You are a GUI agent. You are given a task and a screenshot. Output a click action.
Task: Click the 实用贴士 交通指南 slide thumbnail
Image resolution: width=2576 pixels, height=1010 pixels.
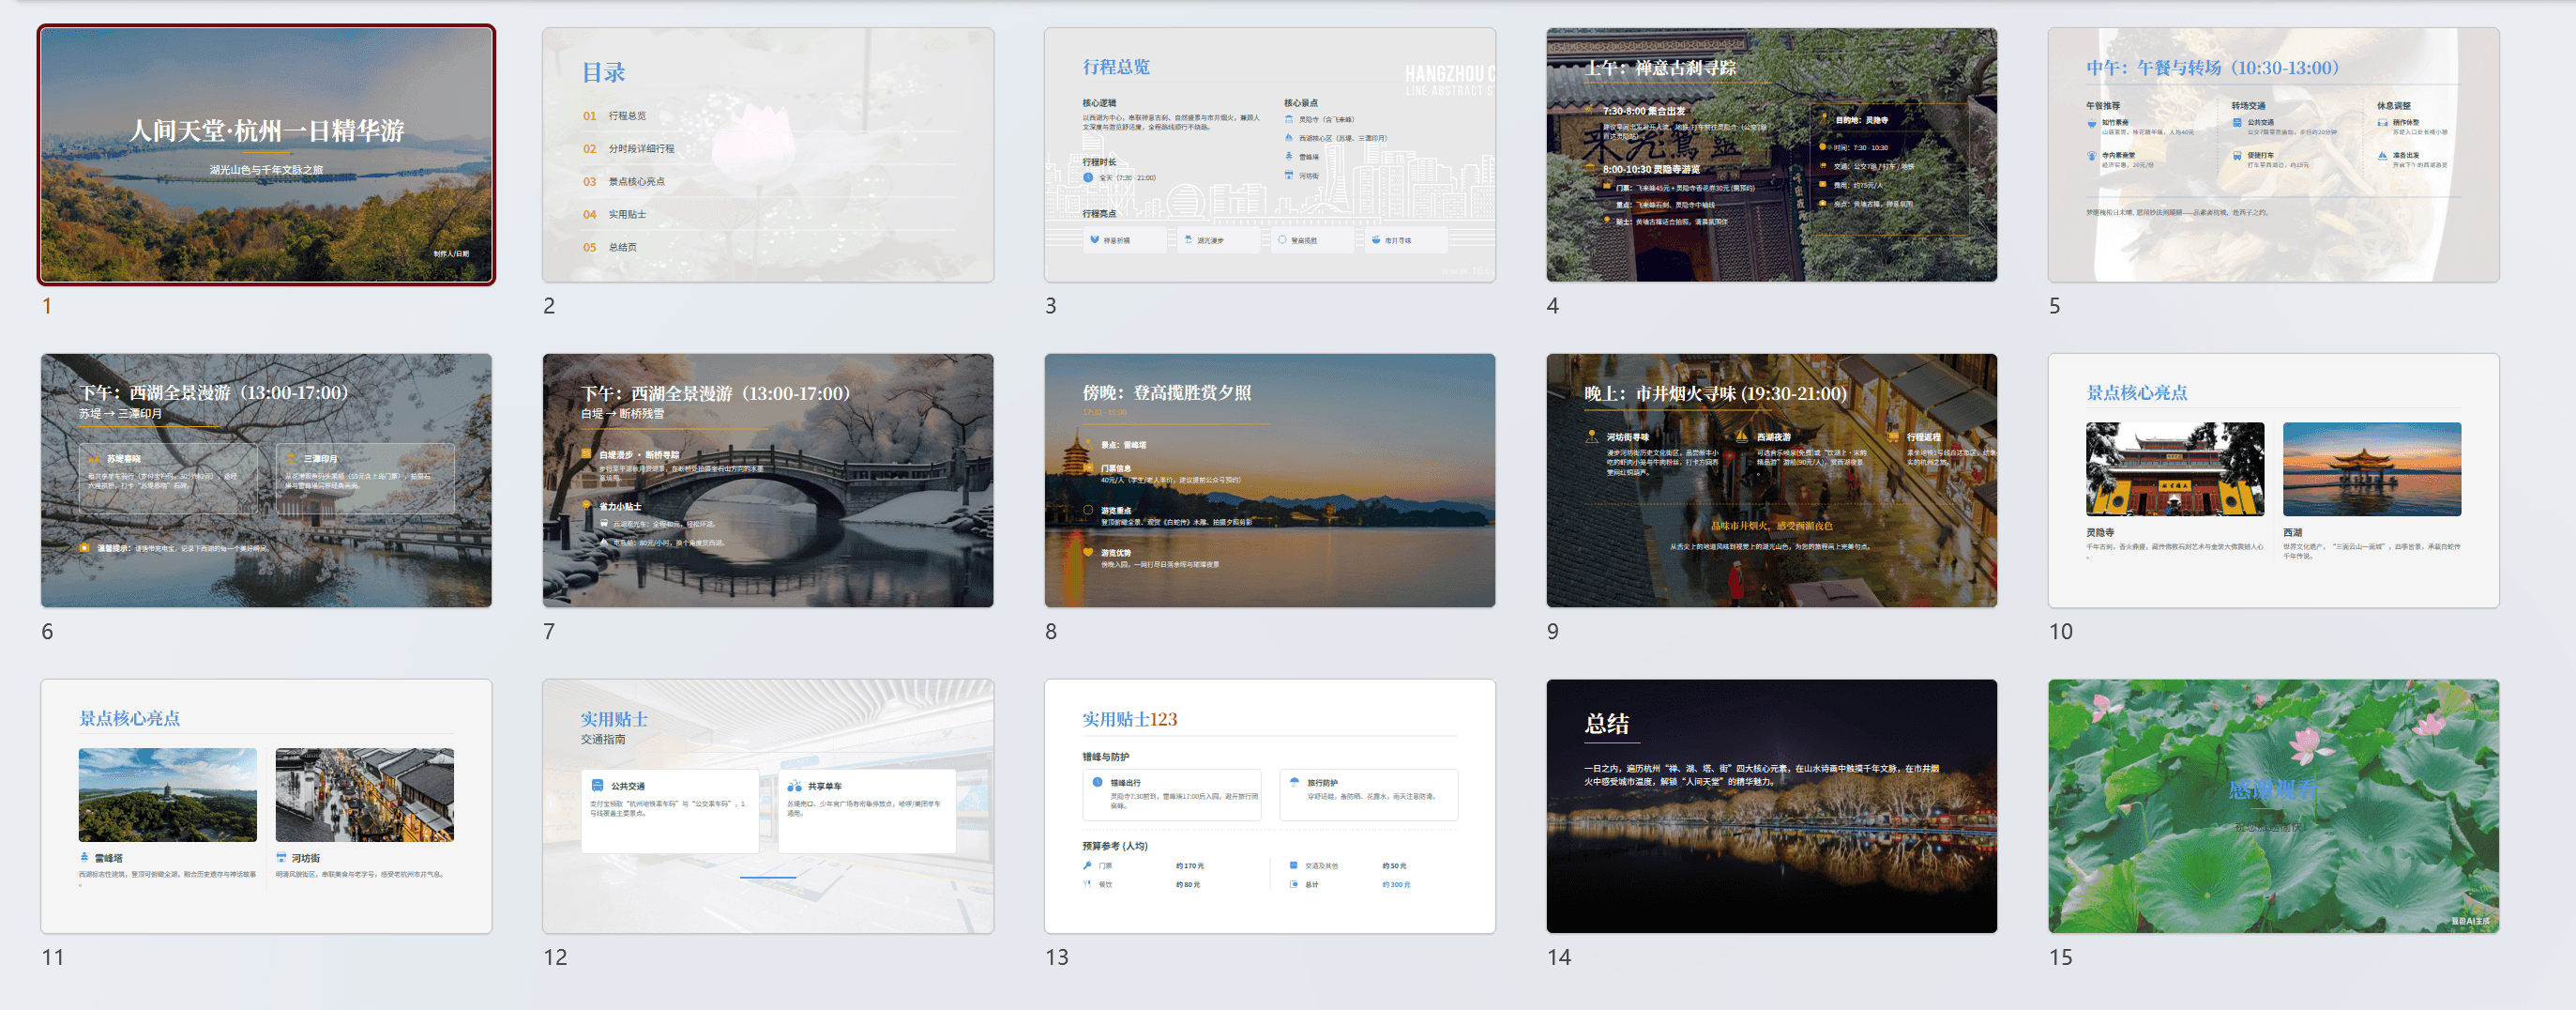[x=767, y=807]
